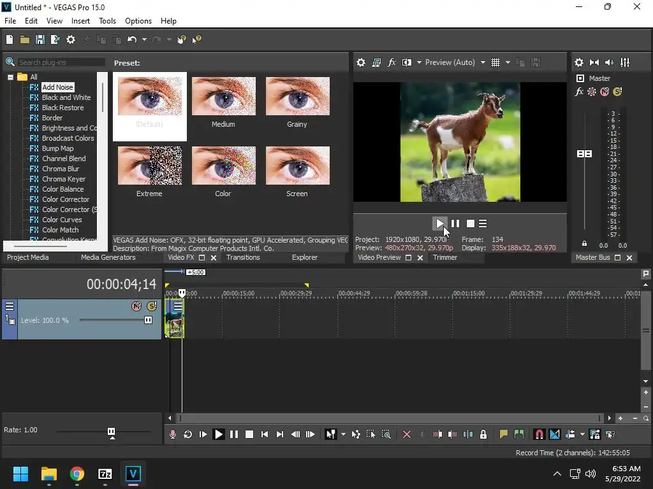Switch to Project Media tab
653x489 pixels.
[x=28, y=257]
